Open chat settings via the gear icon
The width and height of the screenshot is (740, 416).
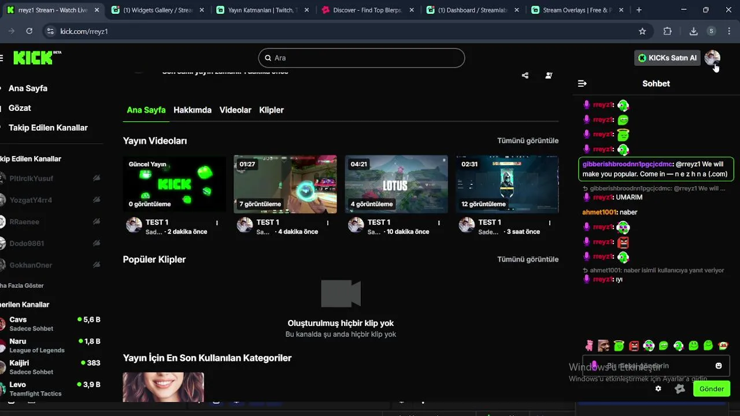(x=658, y=389)
